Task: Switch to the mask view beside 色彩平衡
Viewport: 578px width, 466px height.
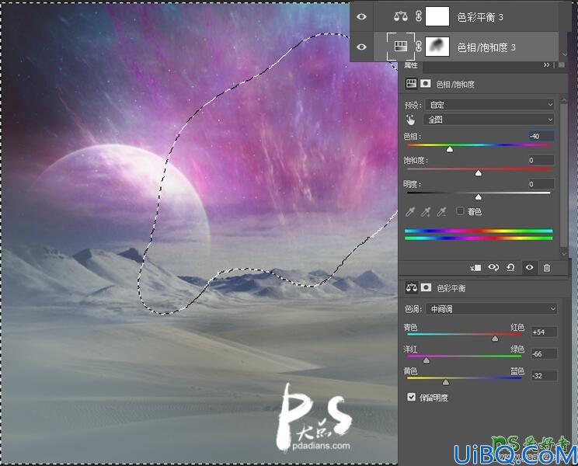Action: (x=426, y=287)
